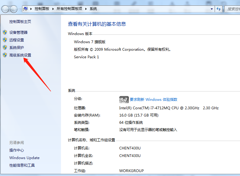Click the computer icon in address bar

coord(25,9)
